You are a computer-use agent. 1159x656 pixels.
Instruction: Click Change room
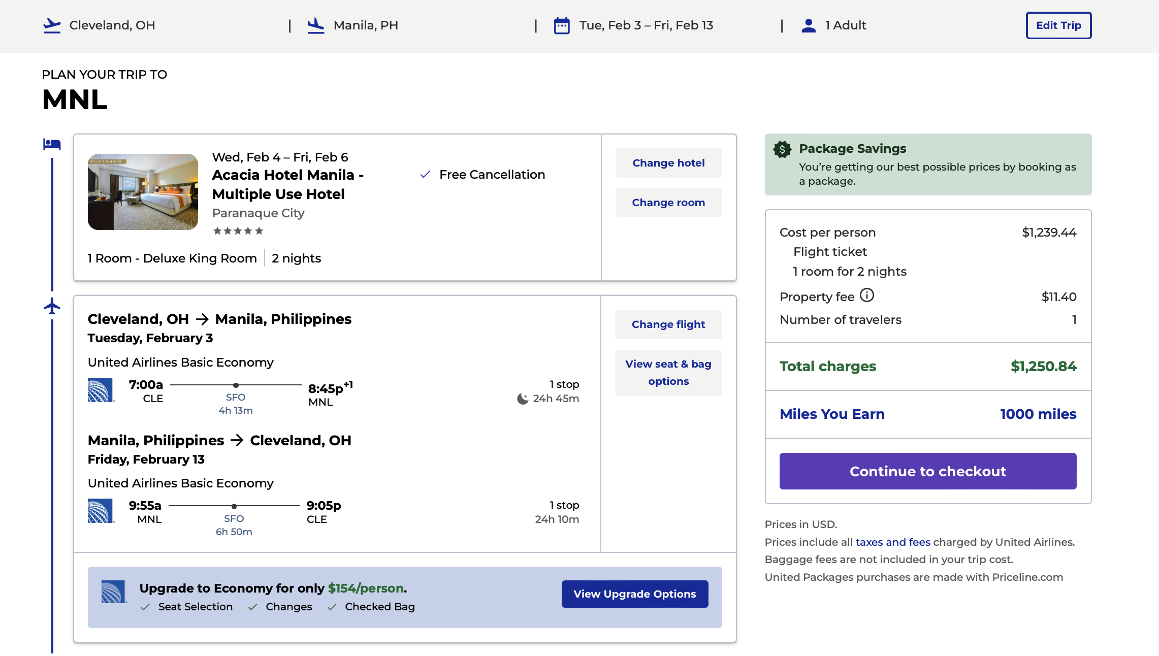668,203
